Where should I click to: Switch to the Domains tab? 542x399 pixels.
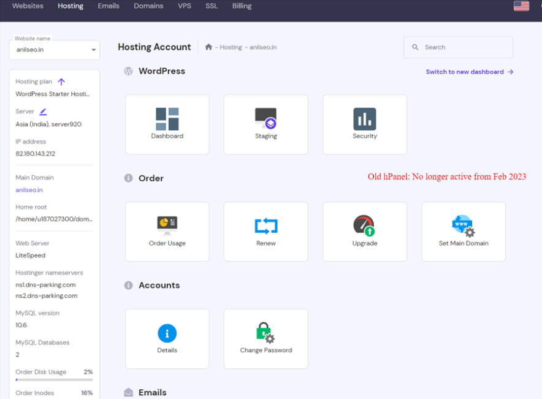[148, 6]
